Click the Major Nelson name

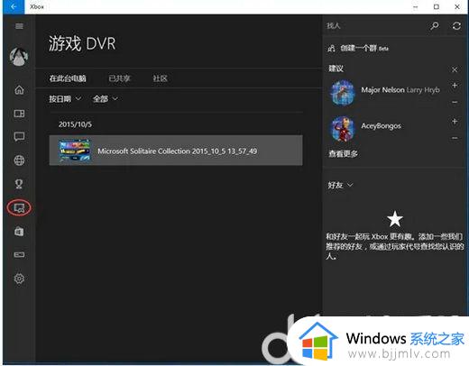pyautogui.click(x=382, y=90)
